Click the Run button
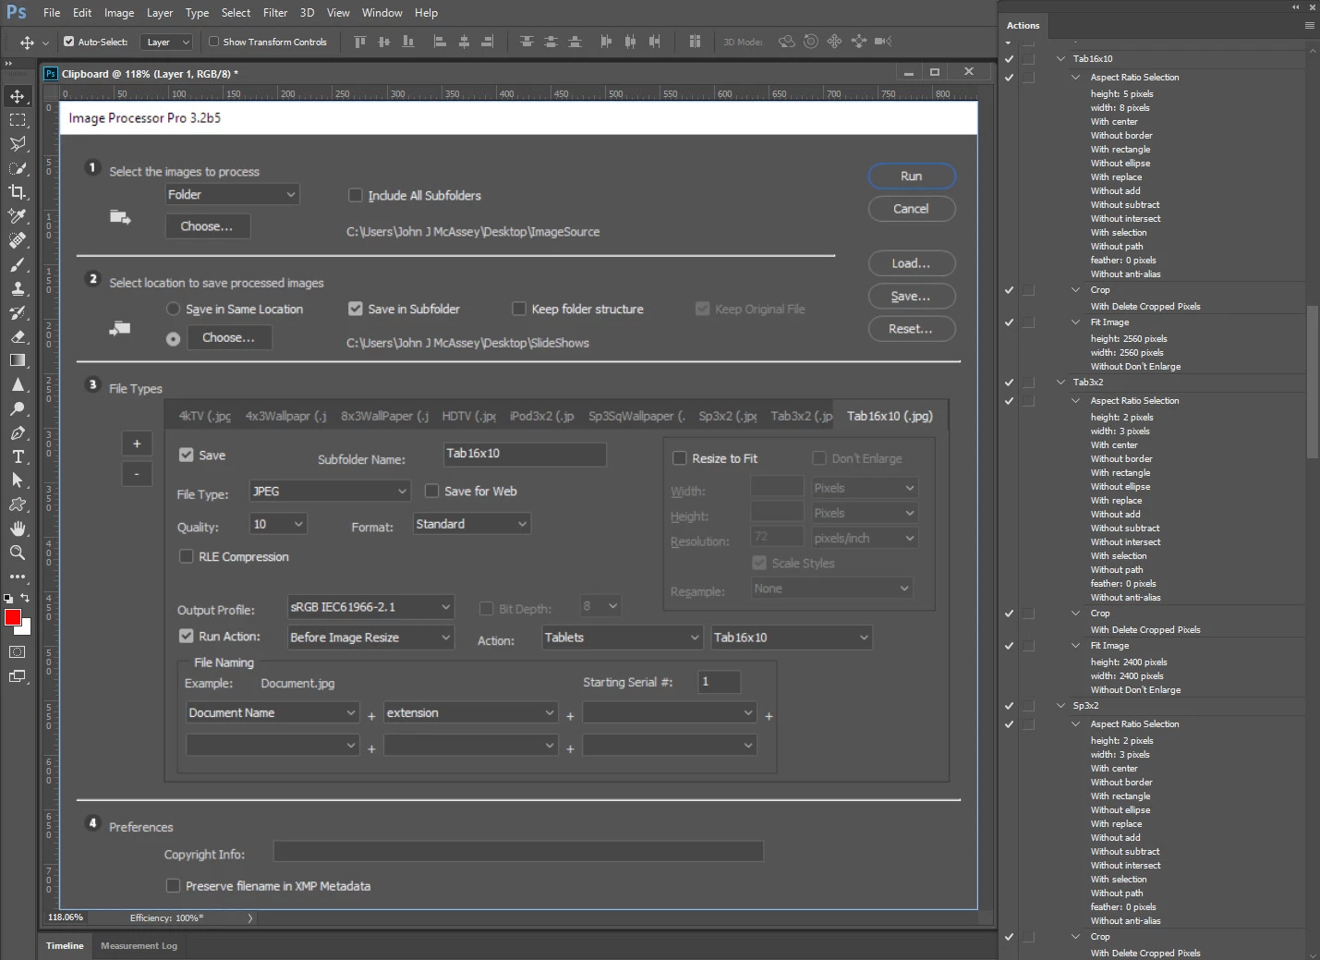The width and height of the screenshot is (1320, 960). [x=912, y=176]
